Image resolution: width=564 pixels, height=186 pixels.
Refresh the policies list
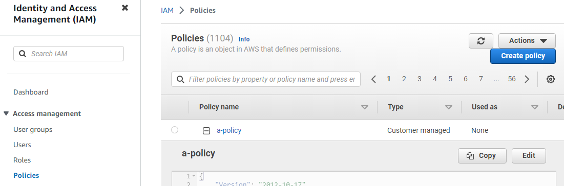[x=481, y=41]
